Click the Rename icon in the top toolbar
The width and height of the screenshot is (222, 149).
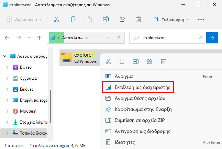(x=106, y=19)
